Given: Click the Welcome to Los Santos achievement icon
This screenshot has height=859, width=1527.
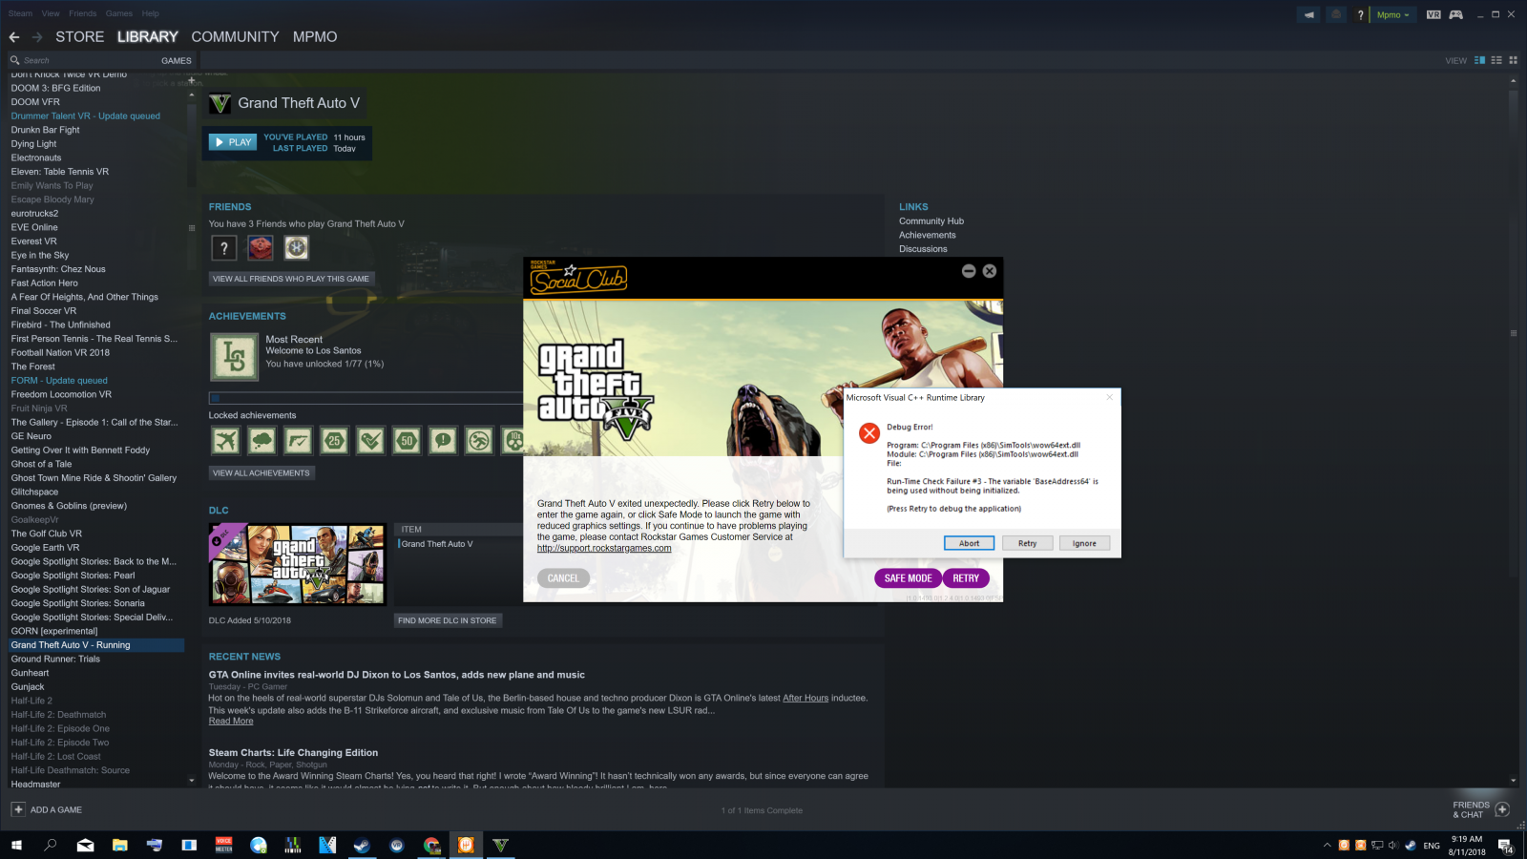Looking at the screenshot, I should coord(235,357).
